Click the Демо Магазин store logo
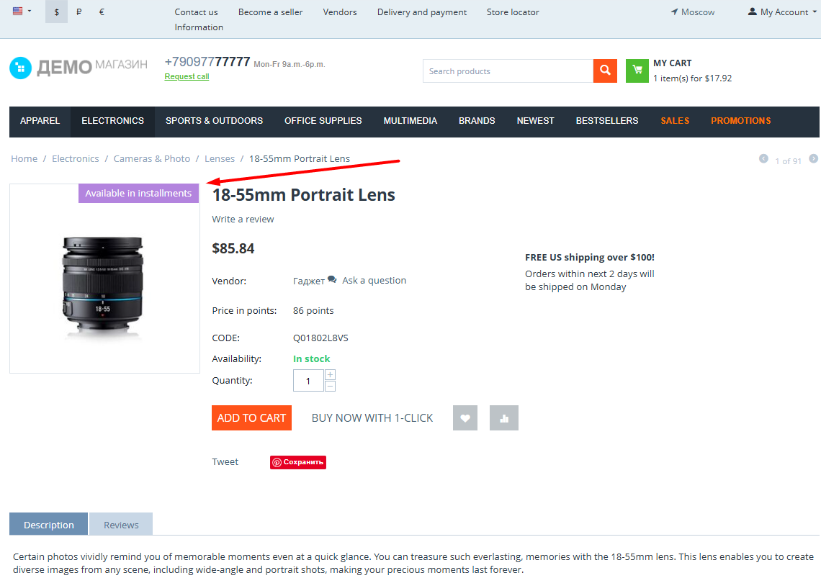This screenshot has width=821, height=578. click(x=78, y=68)
